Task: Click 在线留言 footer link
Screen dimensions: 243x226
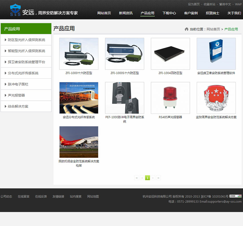Action: point(23,197)
